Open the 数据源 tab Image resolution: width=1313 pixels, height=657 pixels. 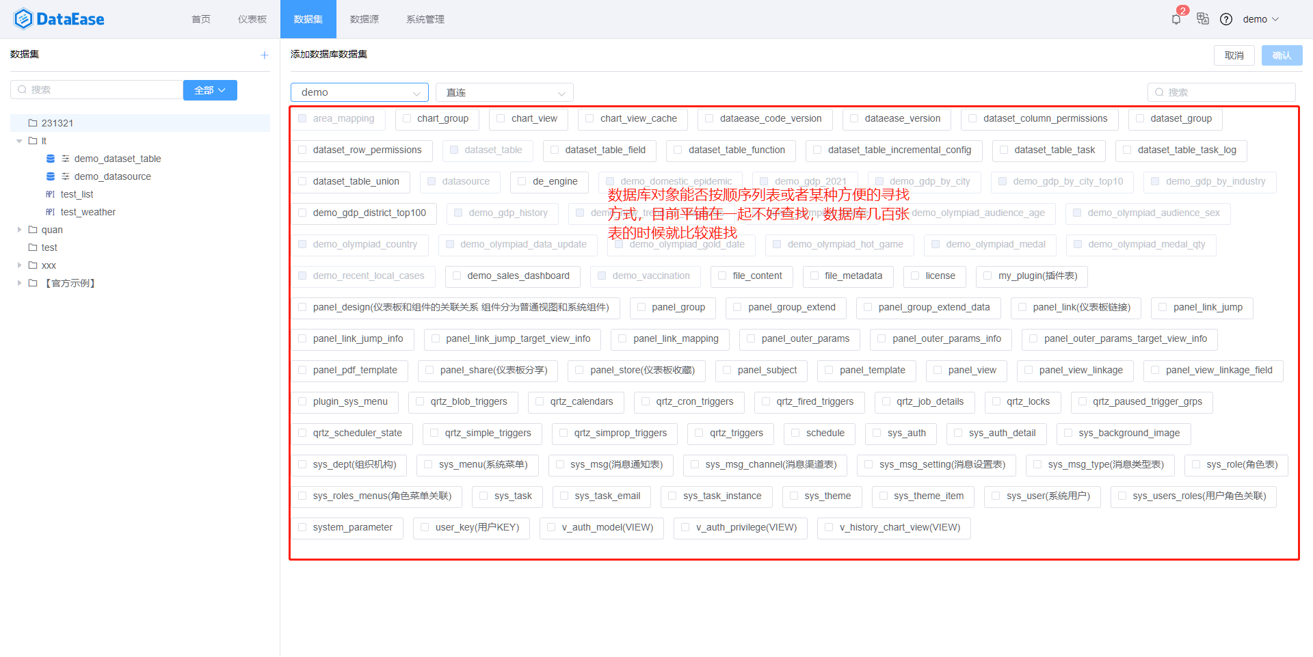point(364,19)
